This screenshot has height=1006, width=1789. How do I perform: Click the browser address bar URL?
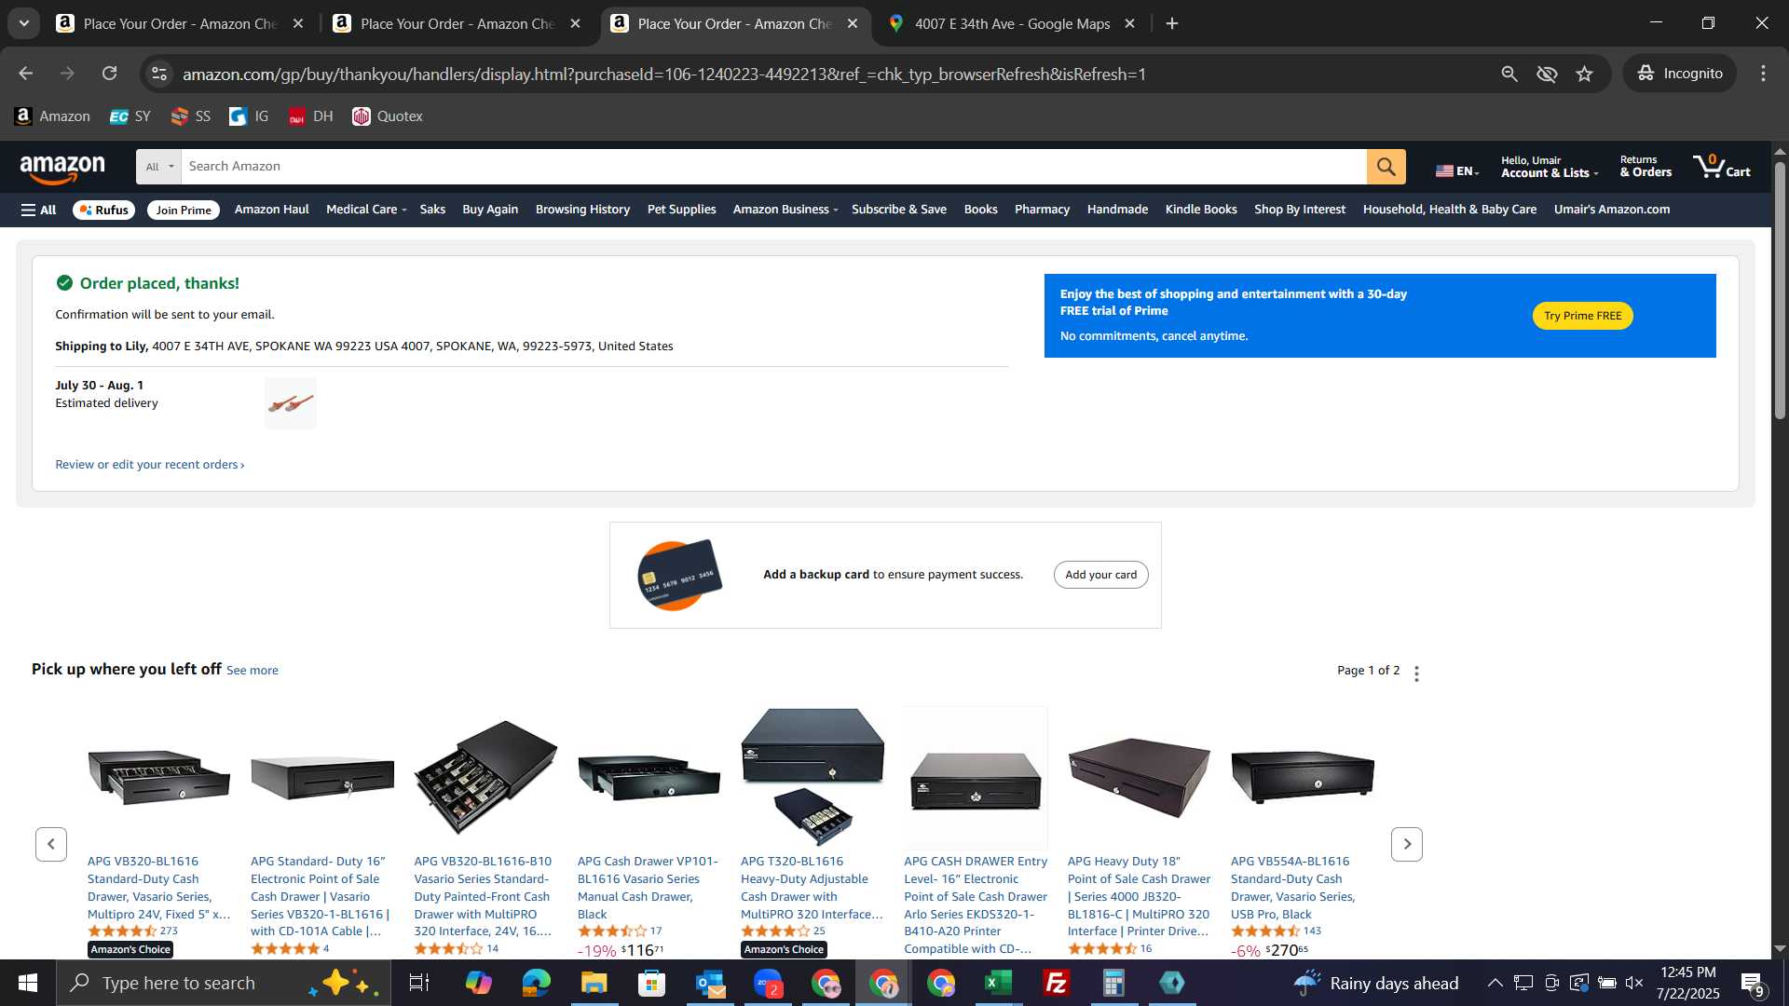pos(663,74)
